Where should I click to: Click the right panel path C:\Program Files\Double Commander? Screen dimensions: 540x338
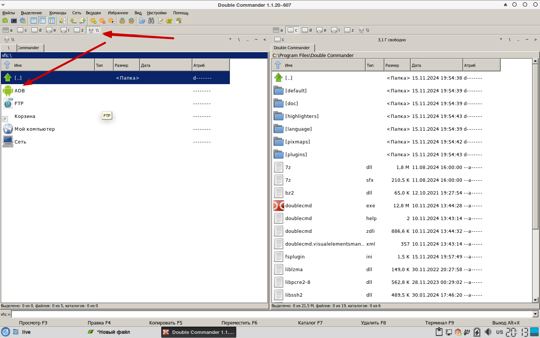click(x=313, y=55)
